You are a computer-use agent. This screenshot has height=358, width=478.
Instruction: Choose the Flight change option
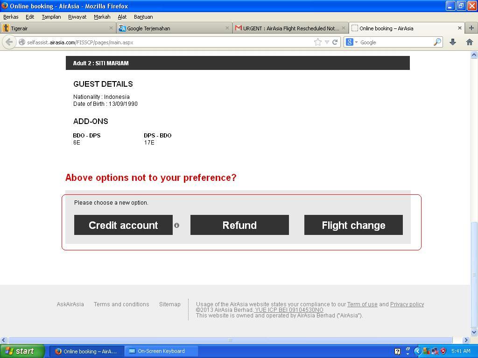click(x=353, y=225)
